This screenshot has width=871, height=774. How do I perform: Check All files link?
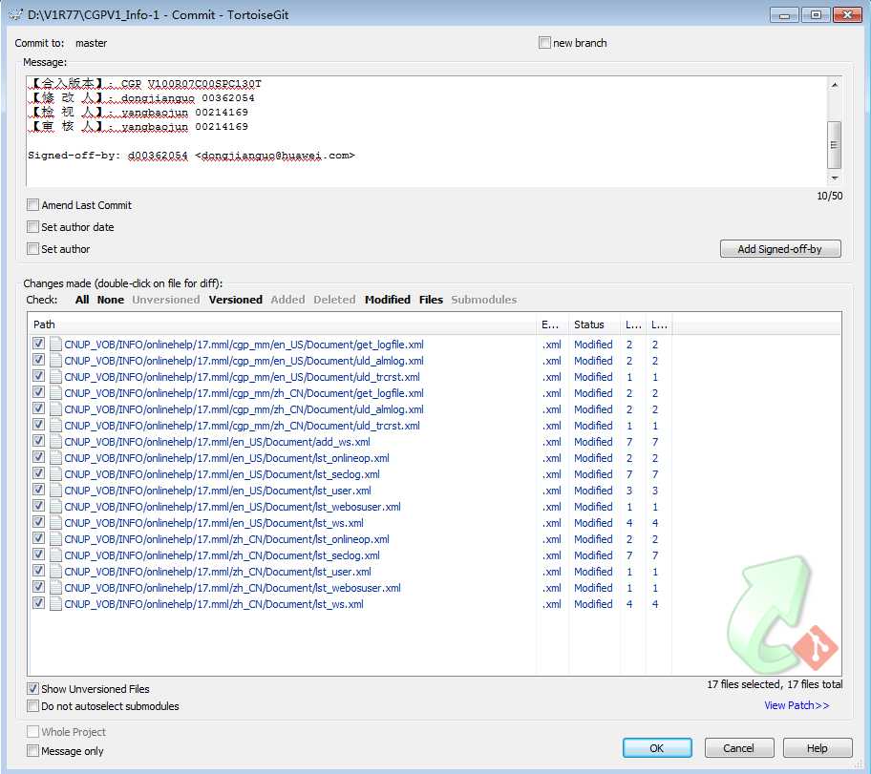click(82, 300)
